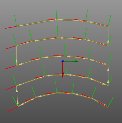Select the right vertical connector between third and fourth rows
Viewport: 122px width, 123px height.
108,75
